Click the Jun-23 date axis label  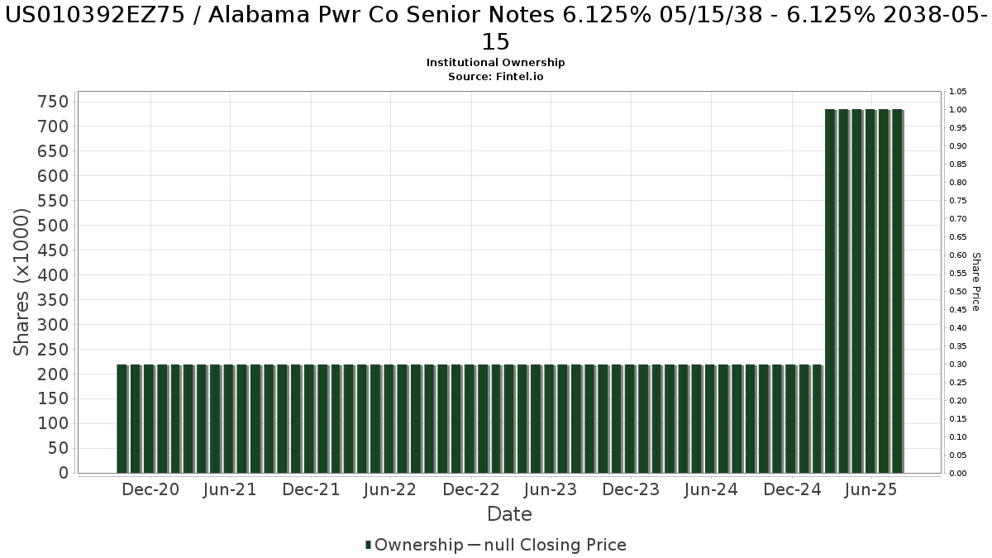tap(551, 489)
